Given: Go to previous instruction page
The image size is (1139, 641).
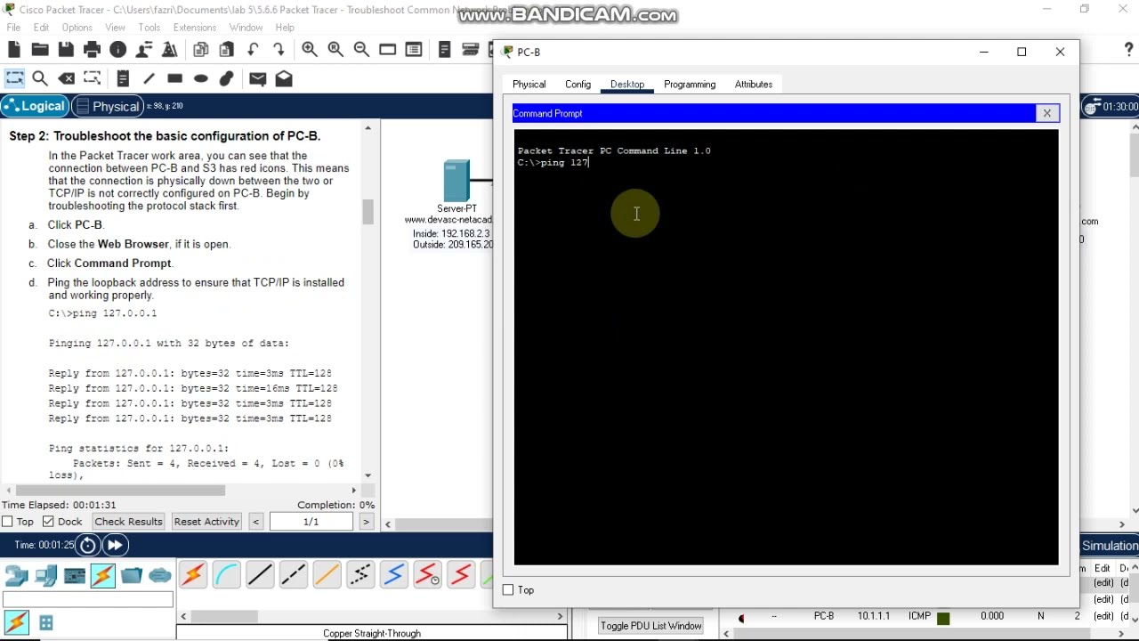Looking at the screenshot, I should click(255, 522).
